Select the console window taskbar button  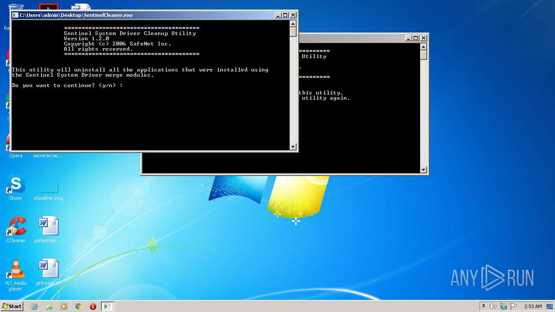click(107, 306)
